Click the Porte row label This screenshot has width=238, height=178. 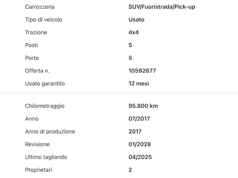point(31,58)
